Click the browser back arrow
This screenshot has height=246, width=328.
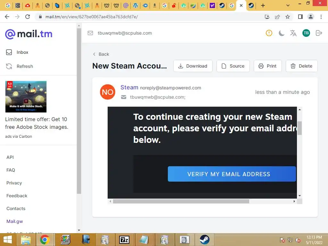(7, 17)
